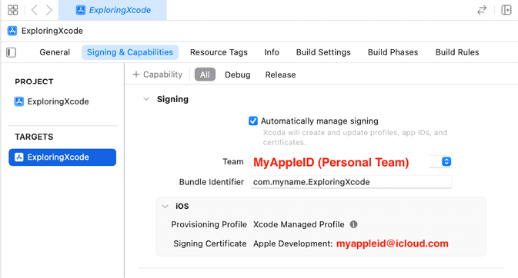Click the swap editor arrows icon
518x278 pixels.
pos(482,10)
